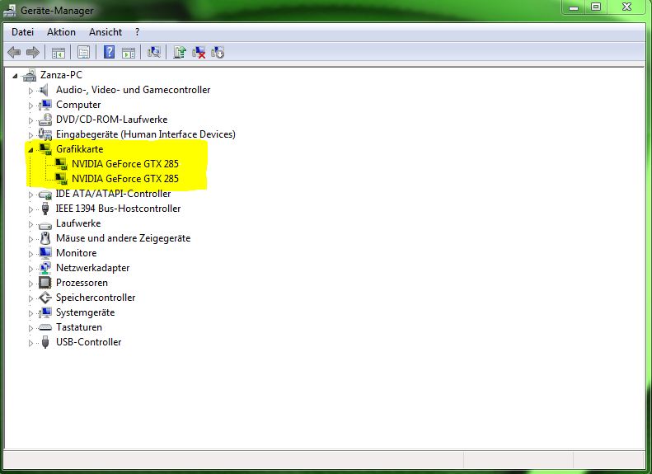Open the blue Help question mark icon
The height and width of the screenshot is (474, 652).
click(x=109, y=53)
